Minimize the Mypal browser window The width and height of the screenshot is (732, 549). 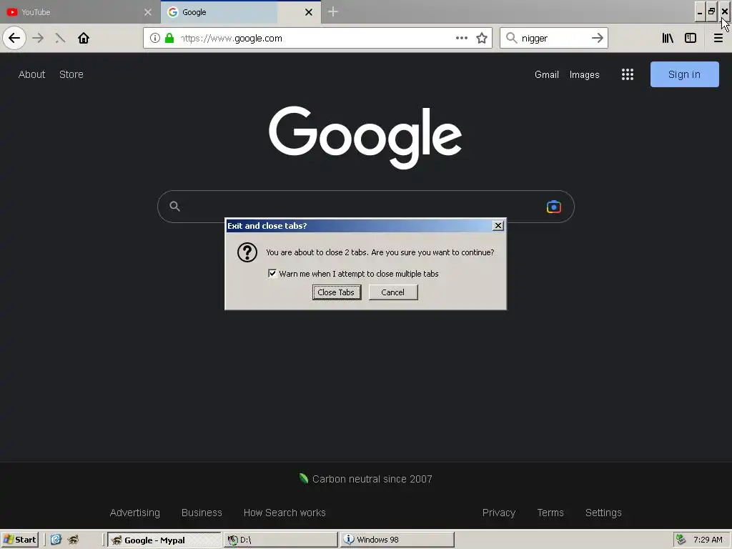(699, 12)
